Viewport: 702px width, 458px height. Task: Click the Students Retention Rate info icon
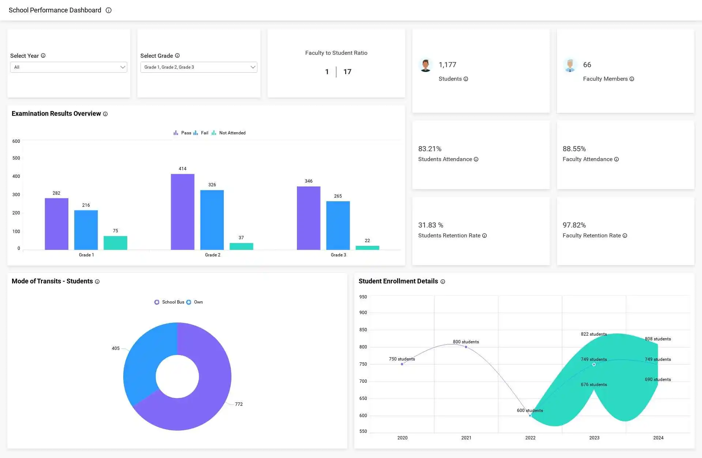pyautogui.click(x=484, y=236)
